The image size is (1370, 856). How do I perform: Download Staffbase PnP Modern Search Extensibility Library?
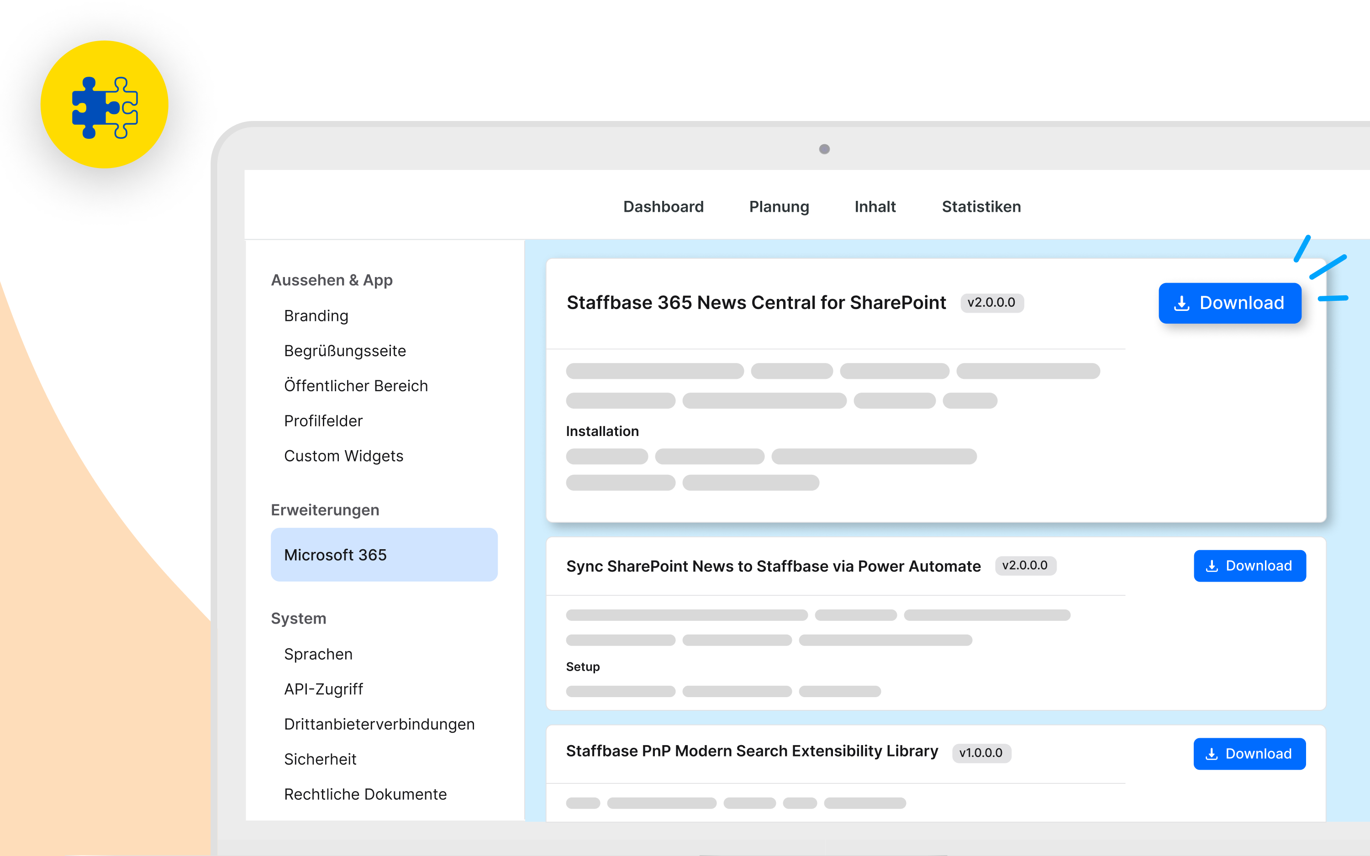[x=1249, y=754]
